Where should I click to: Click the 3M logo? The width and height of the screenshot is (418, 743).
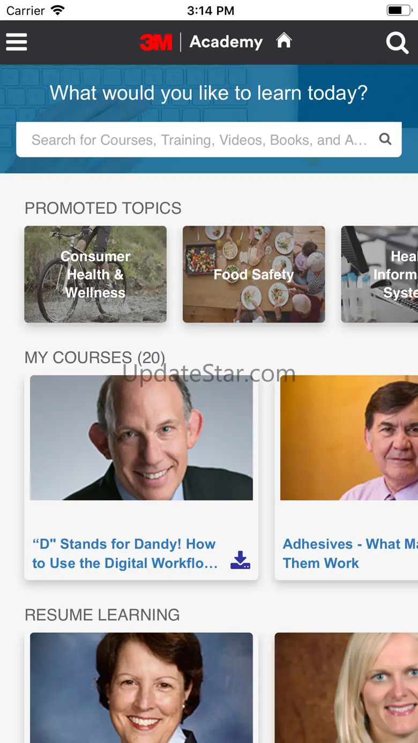[156, 42]
